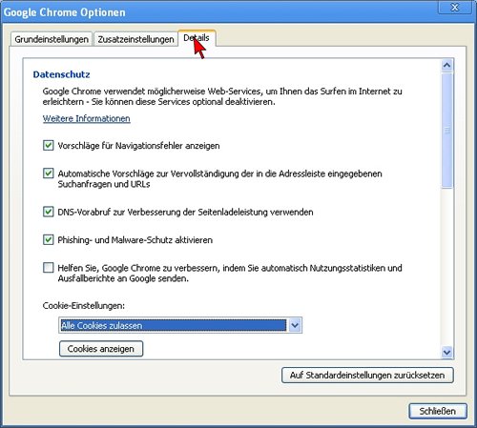Viewport: 477px width, 428px height.
Task: Toggle the Automatische Vorschläge zur Vervollständigung checkbox
Action: (49, 173)
